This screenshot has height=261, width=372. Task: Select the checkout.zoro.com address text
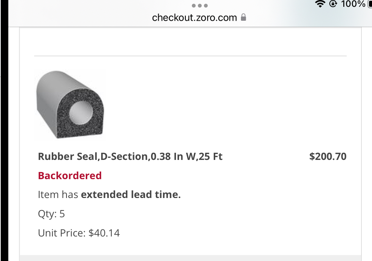(194, 17)
